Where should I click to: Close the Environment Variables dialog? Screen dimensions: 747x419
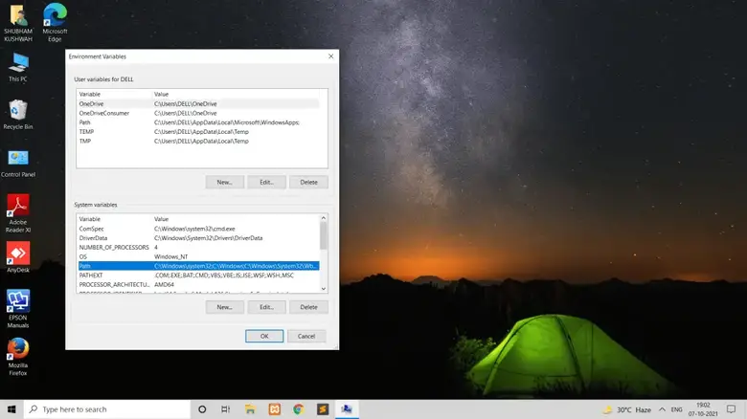pos(331,56)
